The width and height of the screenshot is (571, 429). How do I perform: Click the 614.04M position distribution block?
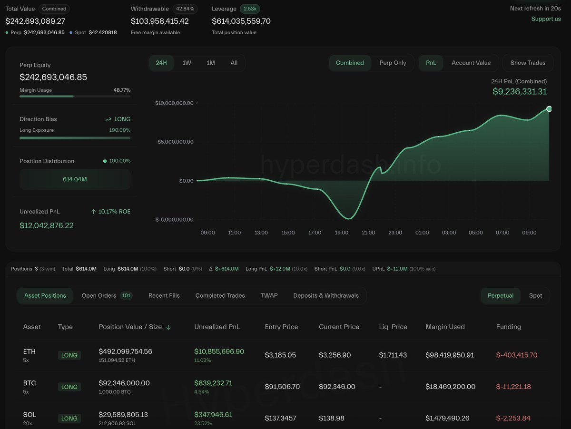point(75,179)
